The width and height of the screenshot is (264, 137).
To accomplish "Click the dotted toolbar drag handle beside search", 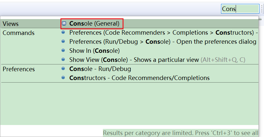I will tap(262, 9).
